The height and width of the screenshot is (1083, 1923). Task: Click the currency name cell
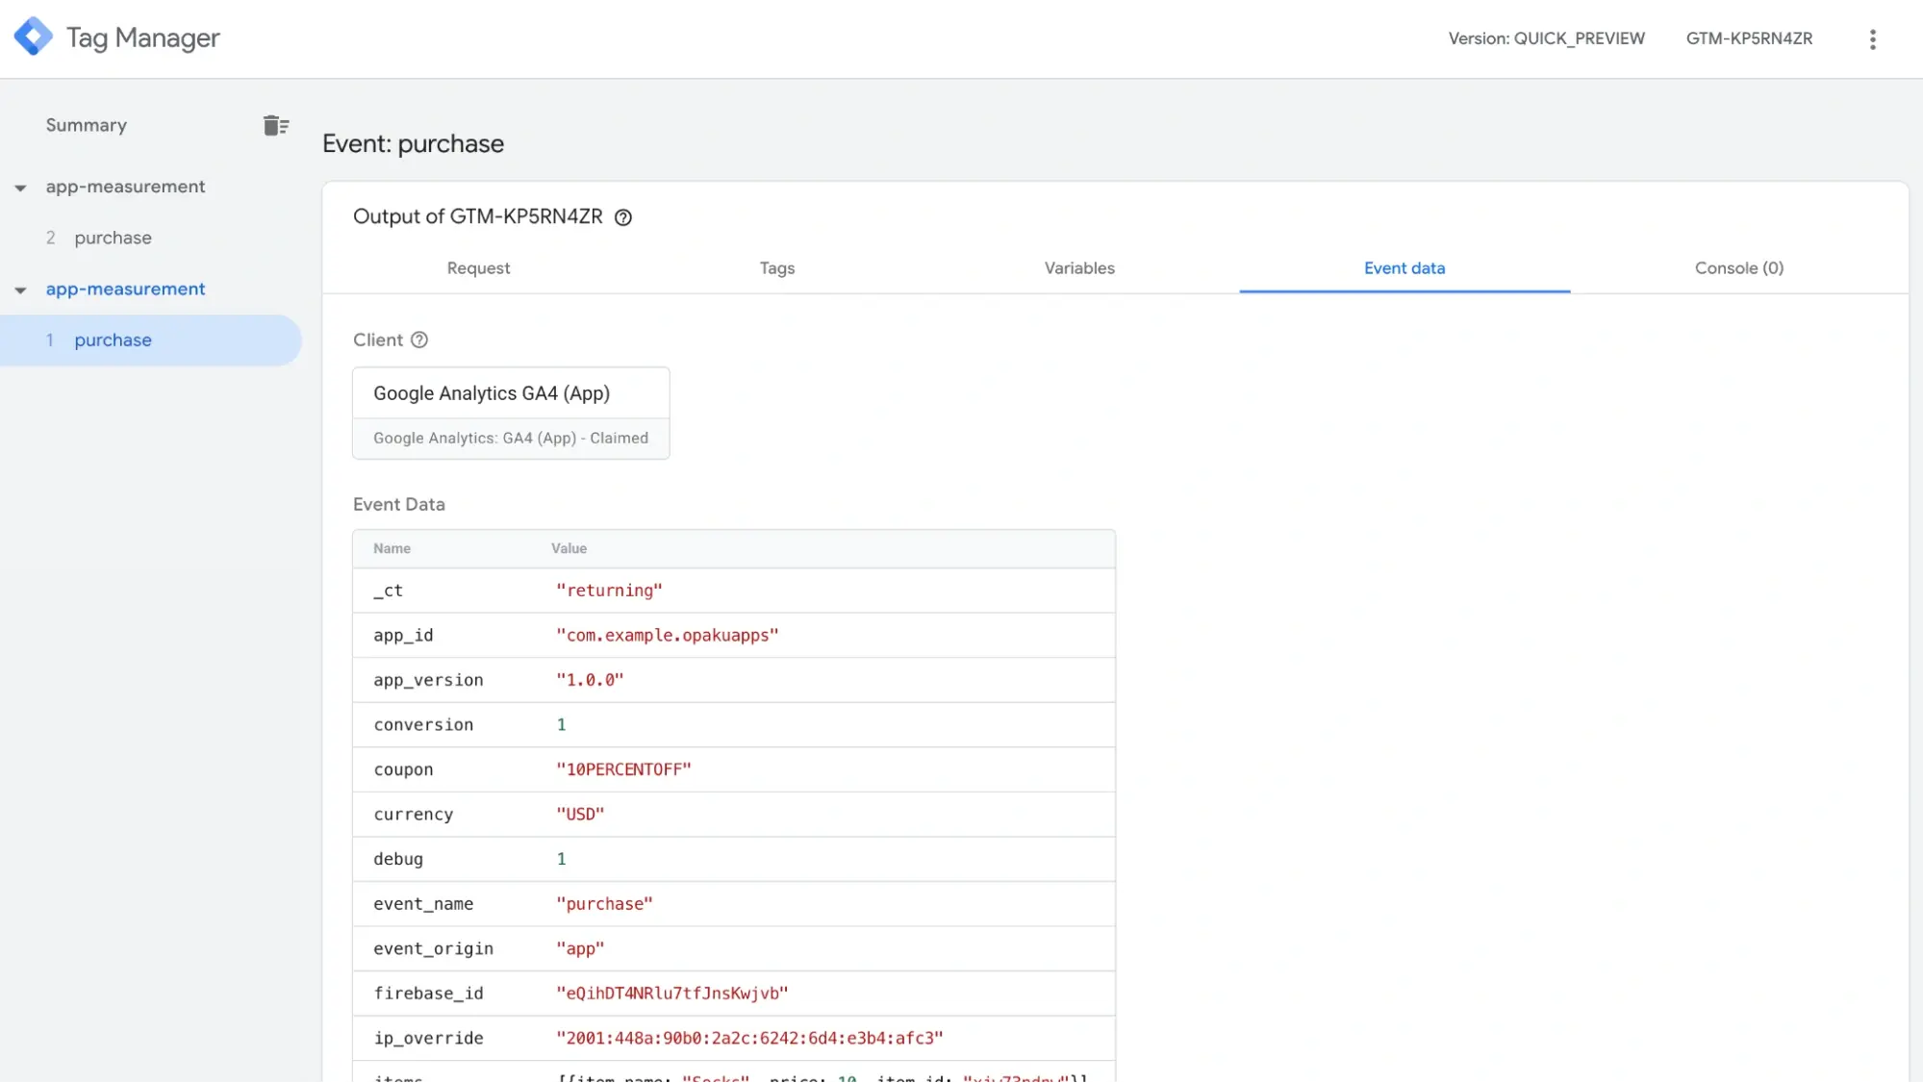tap(413, 815)
